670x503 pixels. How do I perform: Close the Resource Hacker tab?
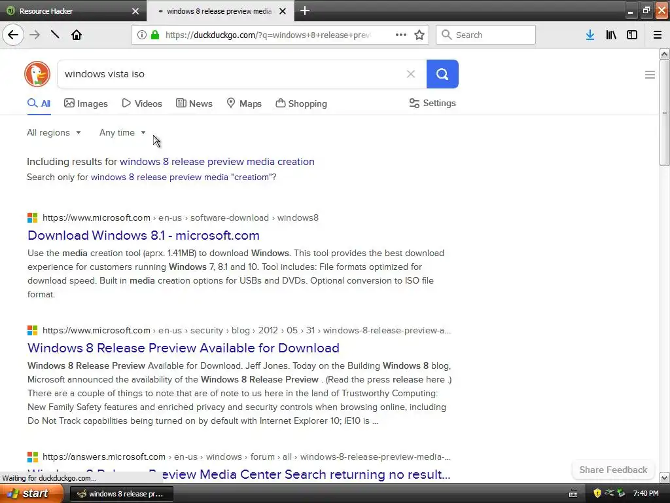pyautogui.click(x=135, y=11)
